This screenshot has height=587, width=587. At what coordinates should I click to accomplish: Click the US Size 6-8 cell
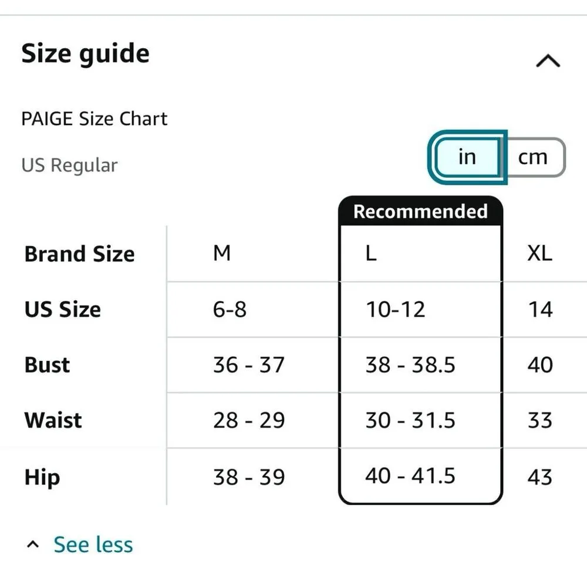(x=230, y=309)
